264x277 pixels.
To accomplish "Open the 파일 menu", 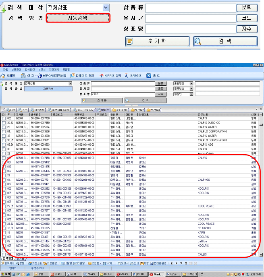I will pos(6,70).
